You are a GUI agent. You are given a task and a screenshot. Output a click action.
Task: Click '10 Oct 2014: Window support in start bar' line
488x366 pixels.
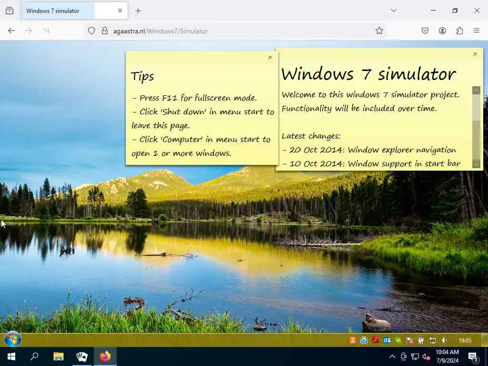pos(371,164)
